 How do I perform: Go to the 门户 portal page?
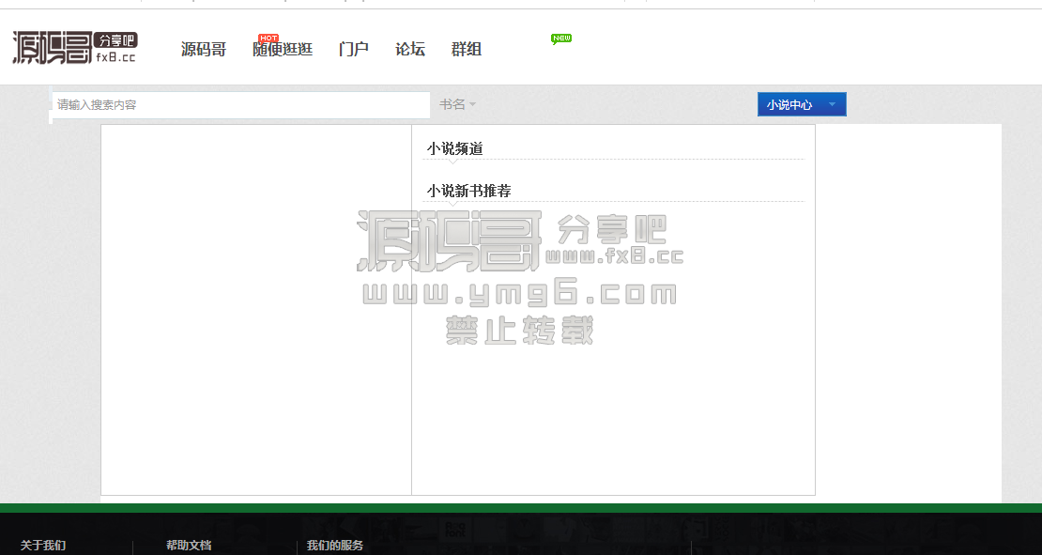tap(354, 49)
